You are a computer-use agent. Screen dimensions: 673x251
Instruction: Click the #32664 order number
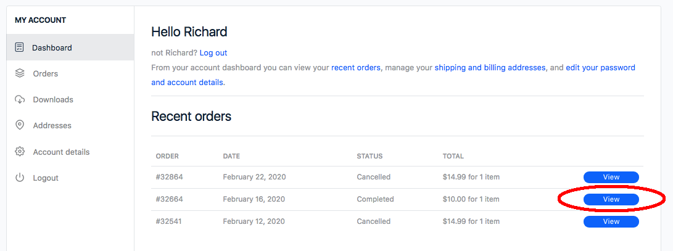(x=170, y=199)
